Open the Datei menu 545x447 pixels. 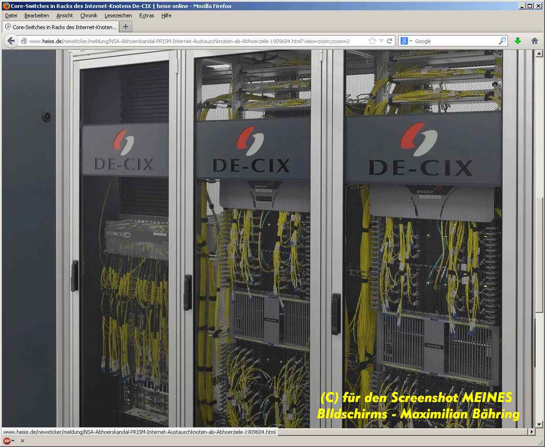(11, 15)
